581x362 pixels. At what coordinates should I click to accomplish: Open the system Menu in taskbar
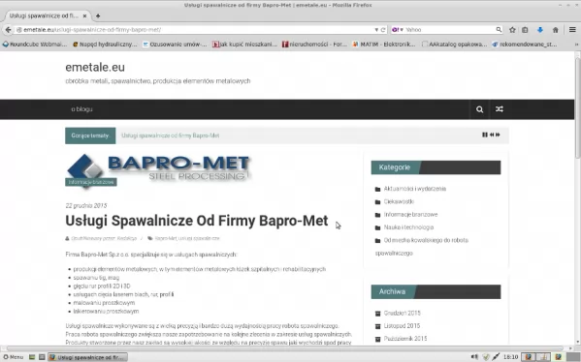click(14, 357)
